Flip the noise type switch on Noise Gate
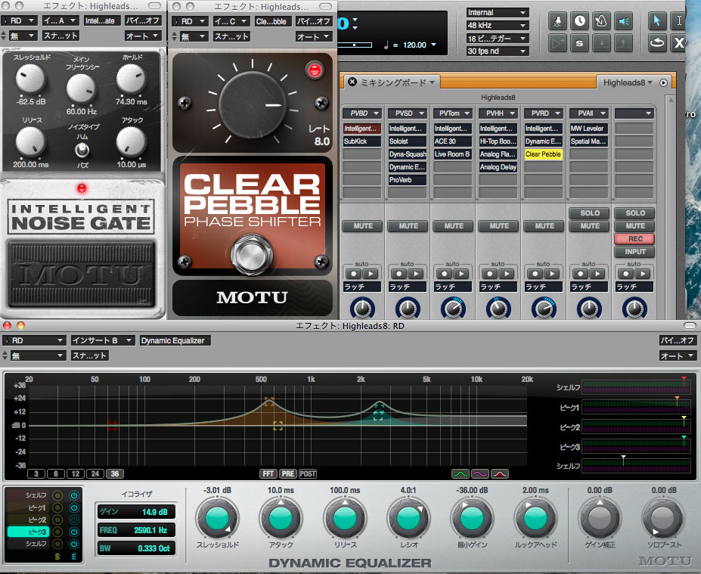The width and height of the screenshot is (701, 574). pos(82,150)
